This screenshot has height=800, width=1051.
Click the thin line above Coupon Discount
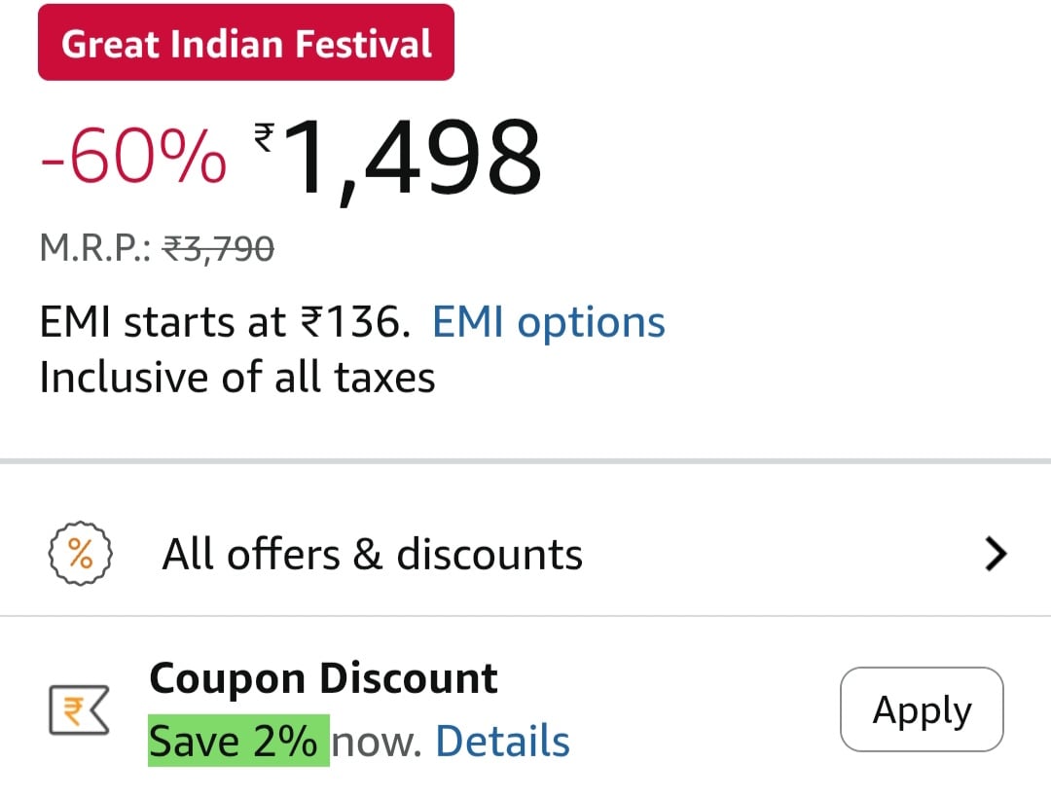tap(525, 616)
